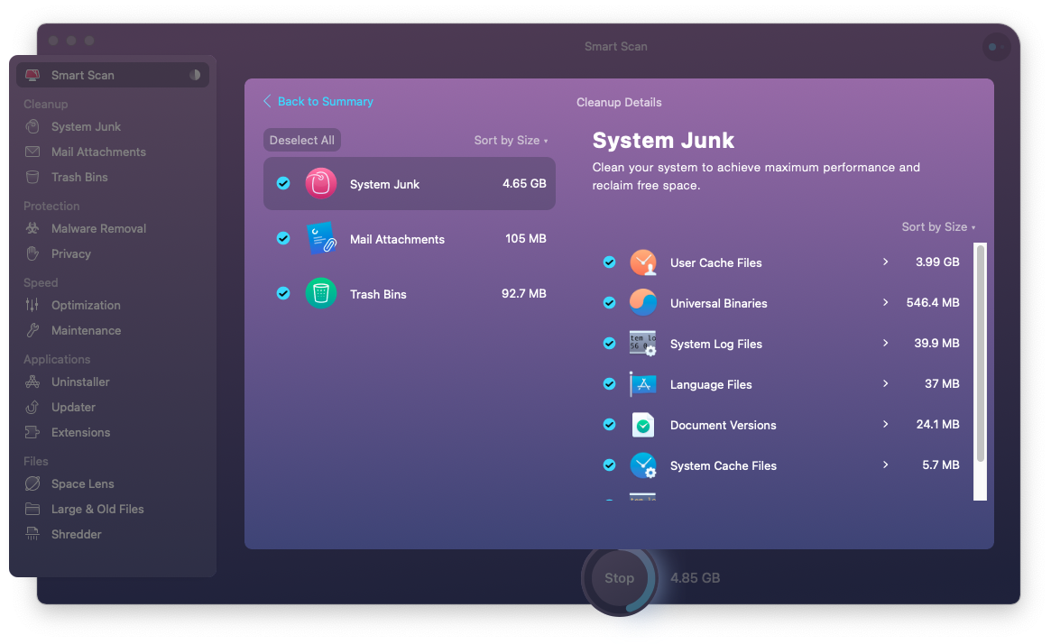Screen dimensions: 1051x644
Task: Open Malware Removal icon in sidebar
Action: click(x=32, y=228)
